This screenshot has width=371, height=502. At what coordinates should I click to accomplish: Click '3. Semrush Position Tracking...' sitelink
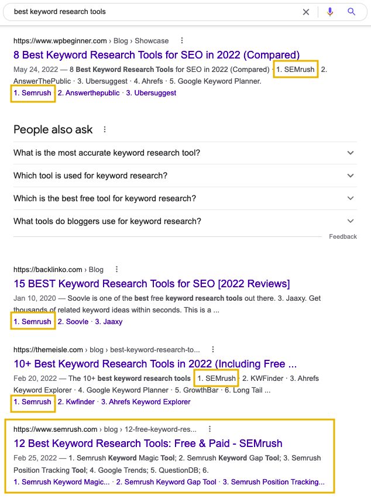(274, 482)
